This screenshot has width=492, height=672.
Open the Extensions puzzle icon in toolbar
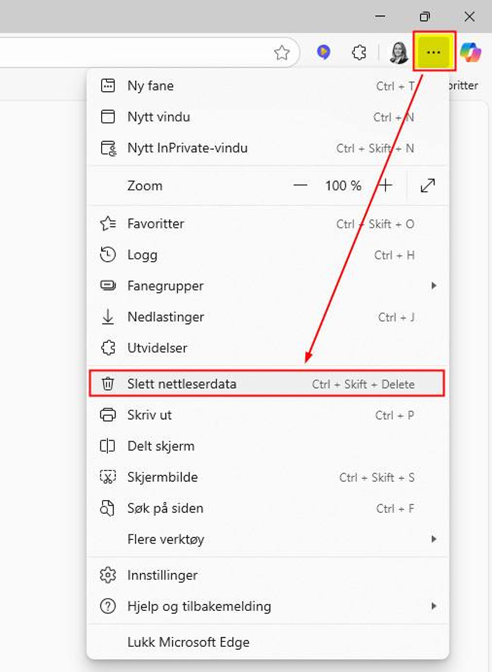[359, 53]
